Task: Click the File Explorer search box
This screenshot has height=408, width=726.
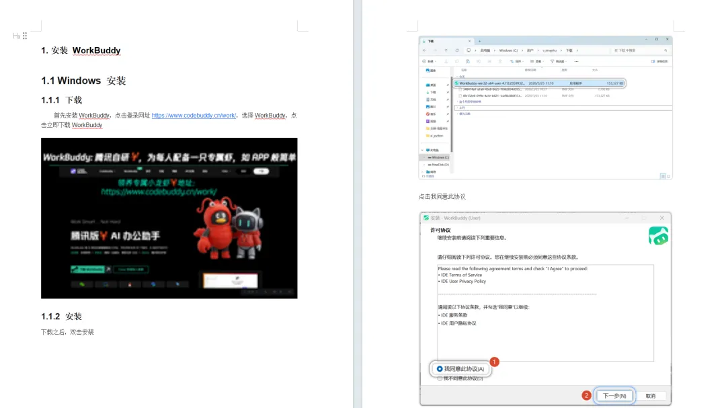Action: pyautogui.click(x=639, y=50)
